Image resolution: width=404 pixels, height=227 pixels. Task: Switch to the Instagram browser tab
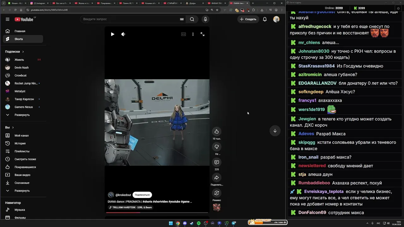[x=39, y=3]
